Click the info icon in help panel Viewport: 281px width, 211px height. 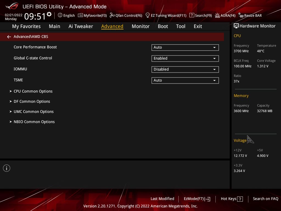pos(7,168)
